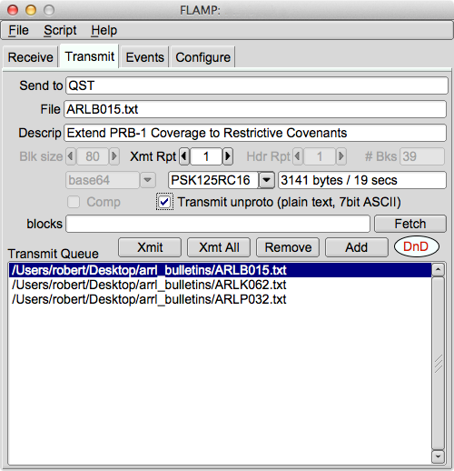
Task: Click the queue scrollbar handle
Action: [438, 363]
